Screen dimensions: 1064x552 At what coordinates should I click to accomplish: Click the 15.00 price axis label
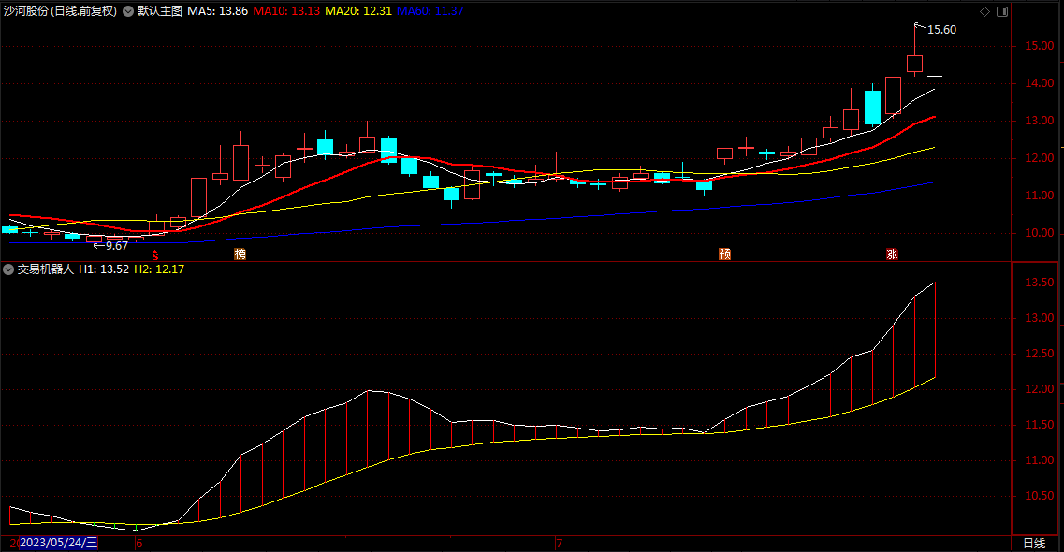tap(1040, 46)
